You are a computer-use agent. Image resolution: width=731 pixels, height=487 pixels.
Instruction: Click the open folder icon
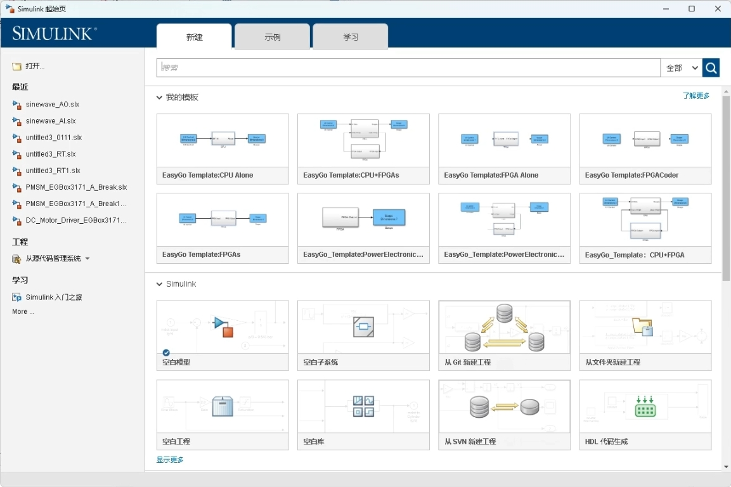(x=17, y=67)
